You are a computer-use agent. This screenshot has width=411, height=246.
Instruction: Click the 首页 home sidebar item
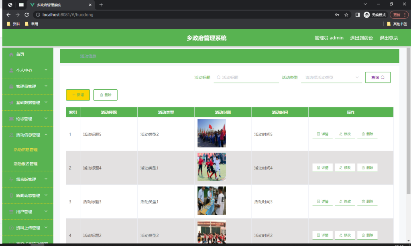tap(20, 54)
